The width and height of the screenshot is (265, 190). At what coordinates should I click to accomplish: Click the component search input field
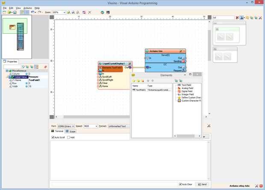click(224, 17)
